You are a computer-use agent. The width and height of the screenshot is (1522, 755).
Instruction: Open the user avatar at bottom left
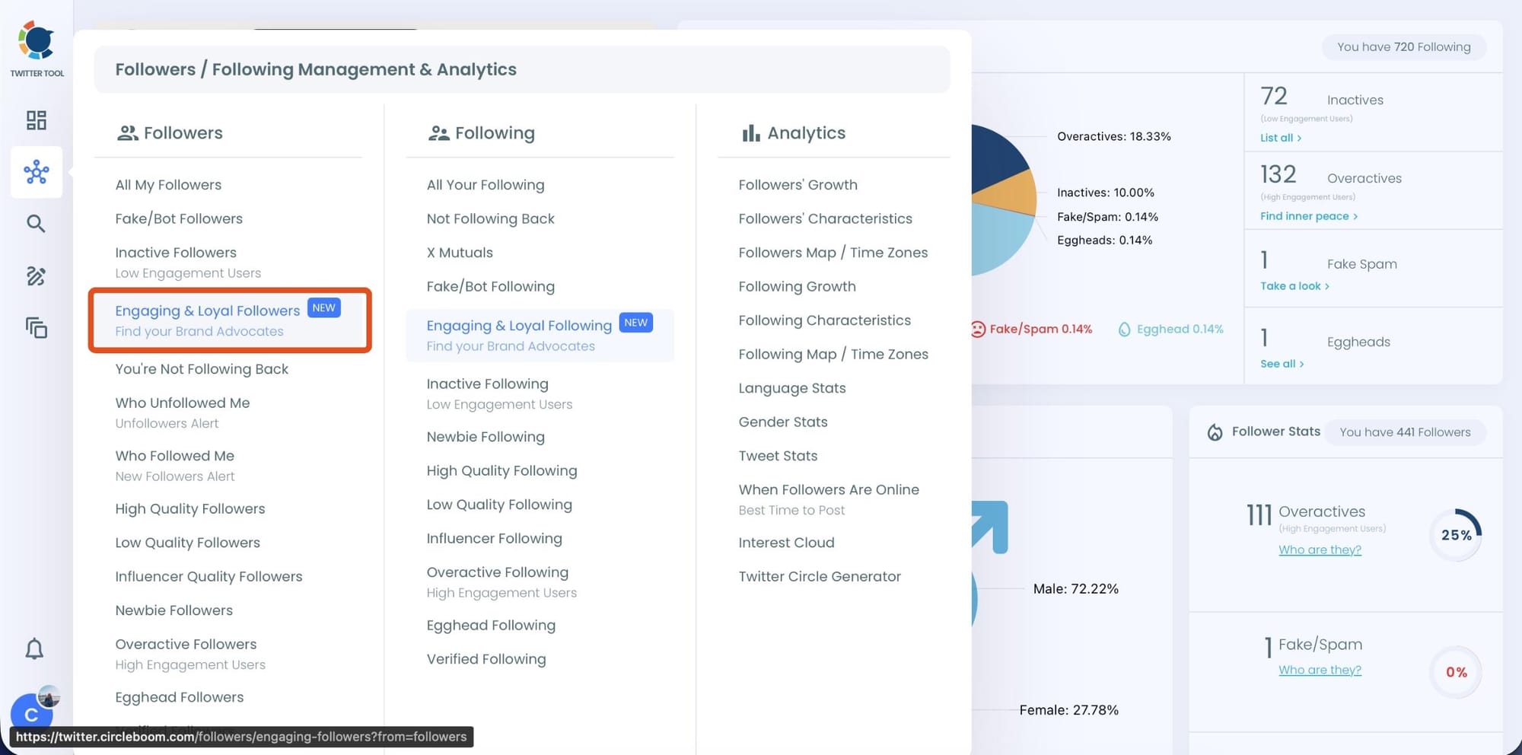31,715
